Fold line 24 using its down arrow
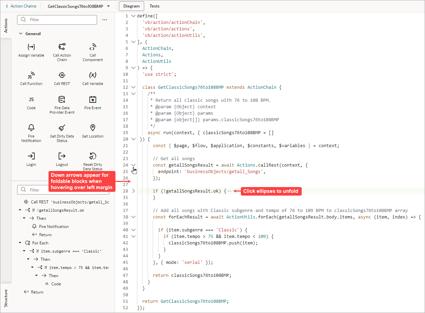 tap(133, 165)
